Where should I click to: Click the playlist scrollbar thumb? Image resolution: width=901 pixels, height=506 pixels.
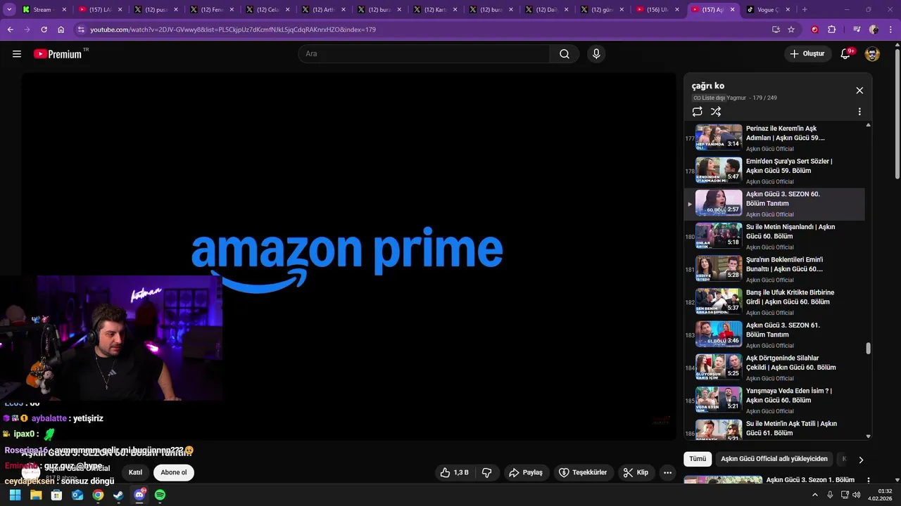tap(868, 348)
